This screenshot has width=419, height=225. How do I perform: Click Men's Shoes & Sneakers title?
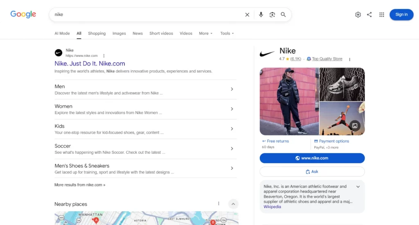(x=82, y=166)
